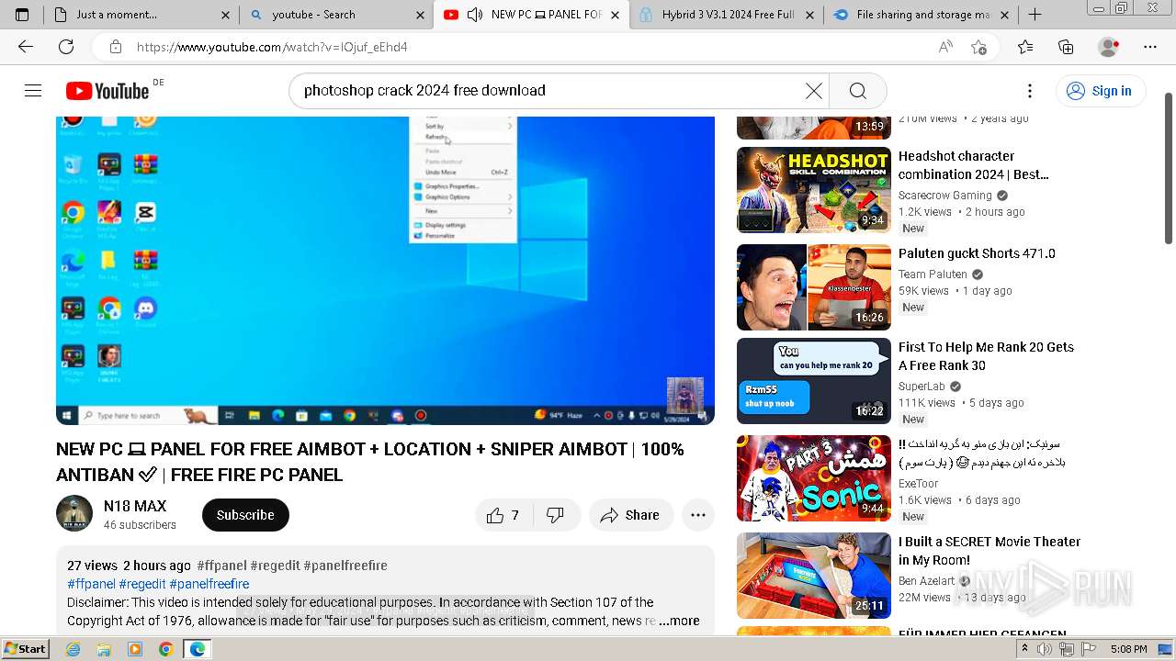1176x661 pixels.
Task: Dislike the video with thumbs down
Action: (x=556, y=515)
